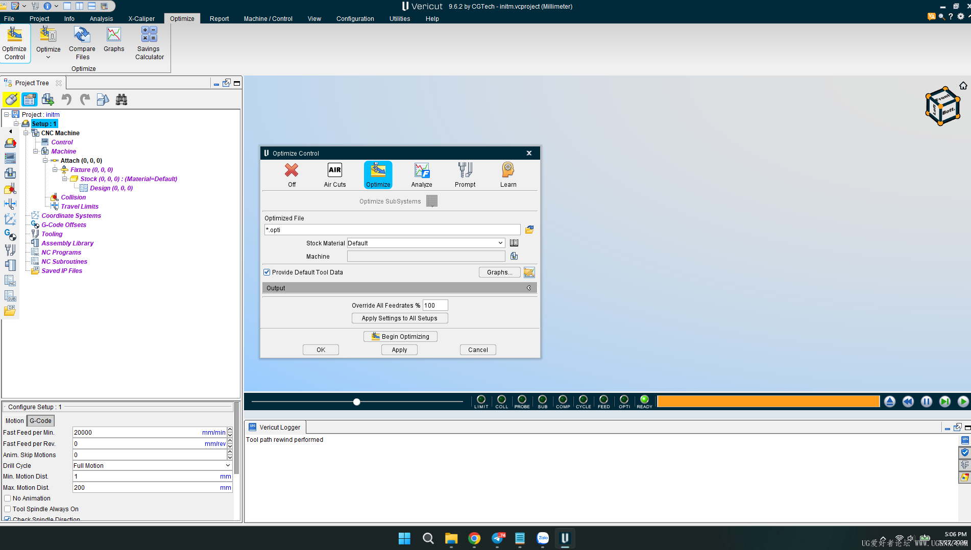
Task: Open the Machine / Control tab
Action: pos(268,18)
